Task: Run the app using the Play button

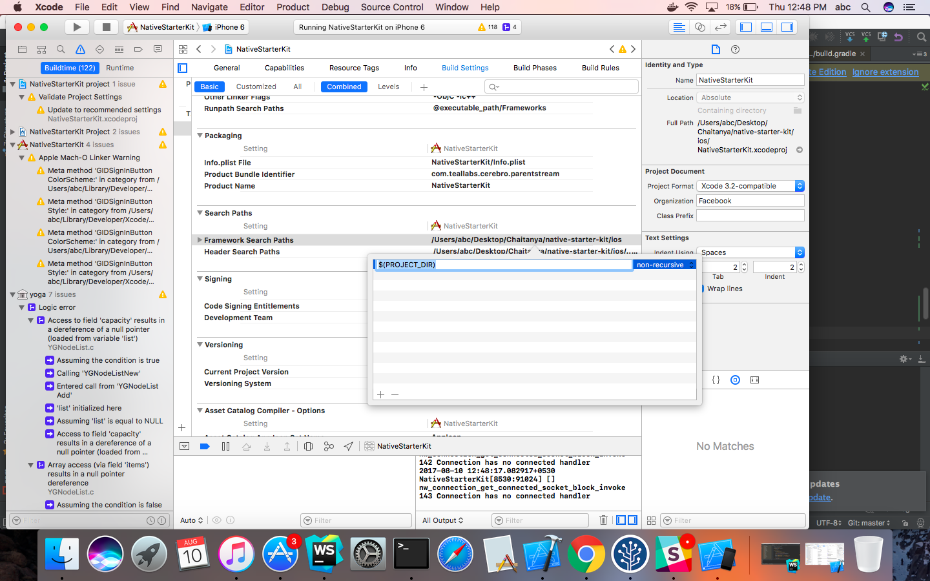Action: (x=76, y=26)
